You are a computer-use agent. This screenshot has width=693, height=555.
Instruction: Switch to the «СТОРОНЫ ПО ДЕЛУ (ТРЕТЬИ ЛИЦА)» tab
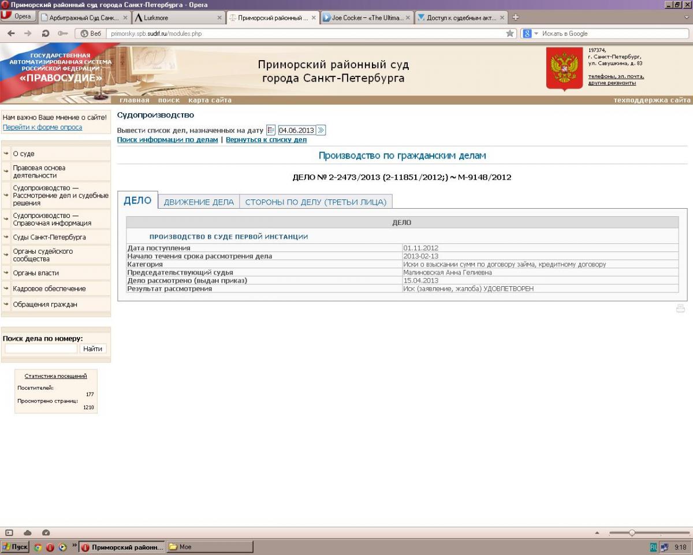click(x=316, y=202)
